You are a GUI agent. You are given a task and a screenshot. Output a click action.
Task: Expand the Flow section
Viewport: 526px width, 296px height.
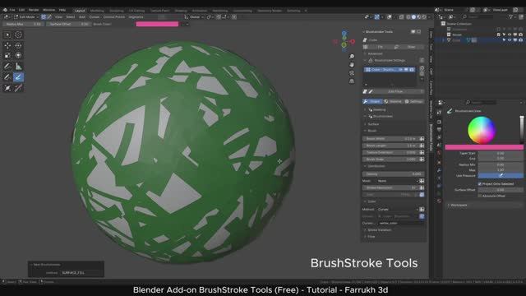pos(370,237)
